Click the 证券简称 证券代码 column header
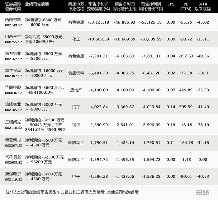The image size is (218, 200). (13, 7)
